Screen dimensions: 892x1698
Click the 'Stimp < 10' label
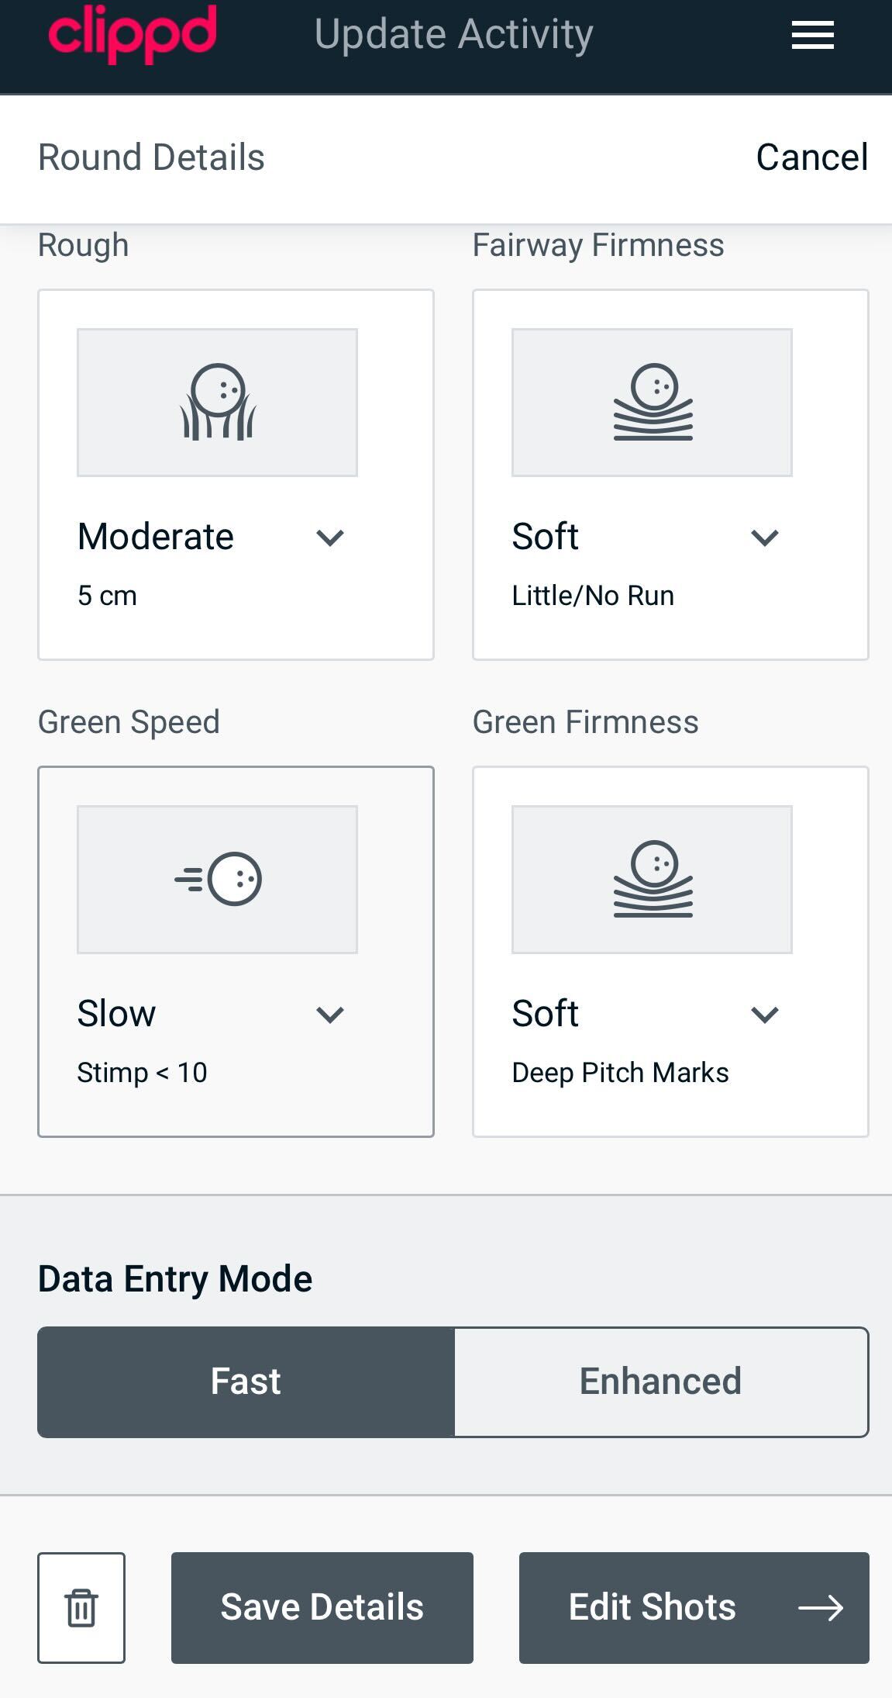click(x=142, y=1073)
